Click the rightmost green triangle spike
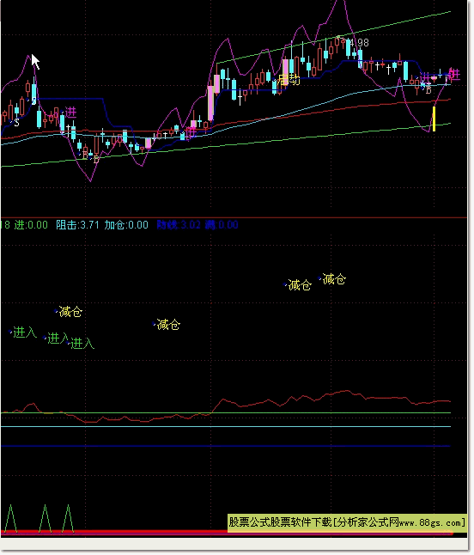 coord(68,518)
